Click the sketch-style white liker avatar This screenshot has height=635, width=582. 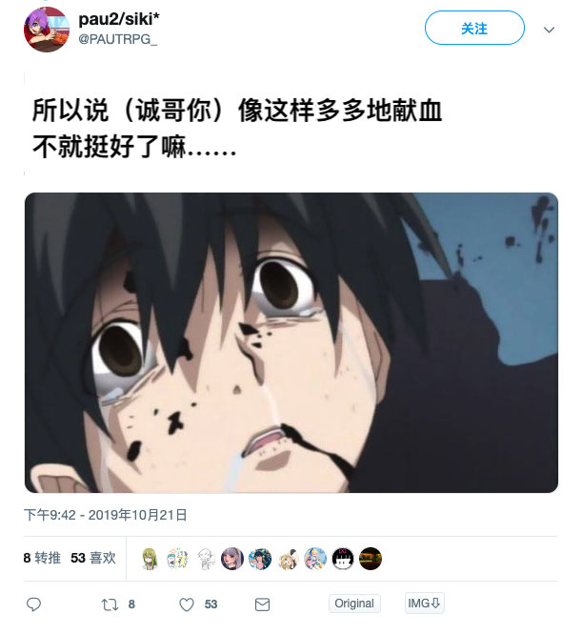click(205, 559)
